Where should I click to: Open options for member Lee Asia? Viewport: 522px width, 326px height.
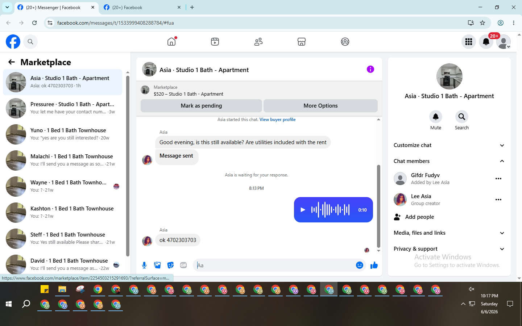[x=498, y=200]
